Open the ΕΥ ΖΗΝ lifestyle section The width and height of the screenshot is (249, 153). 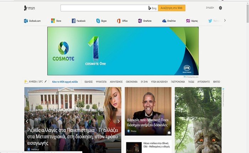coord(144,82)
